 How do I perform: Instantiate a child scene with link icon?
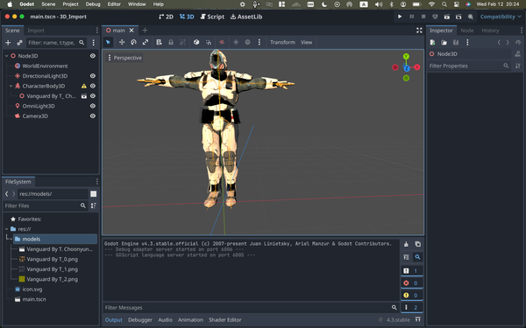pyautogui.click(x=20, y=43)
